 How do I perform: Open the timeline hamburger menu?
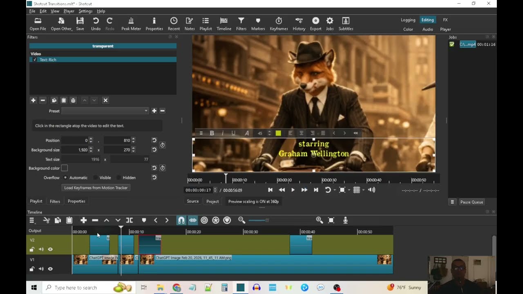pyautogui.click(x=32, y=220)
